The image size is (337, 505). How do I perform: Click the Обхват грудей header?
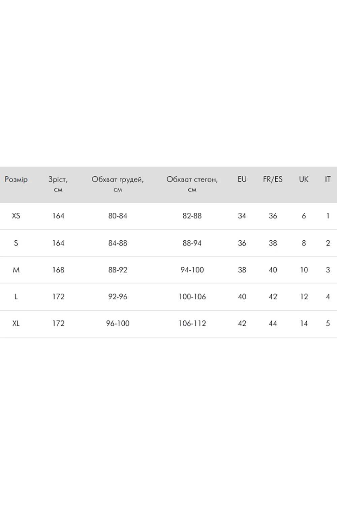(118, 184)
